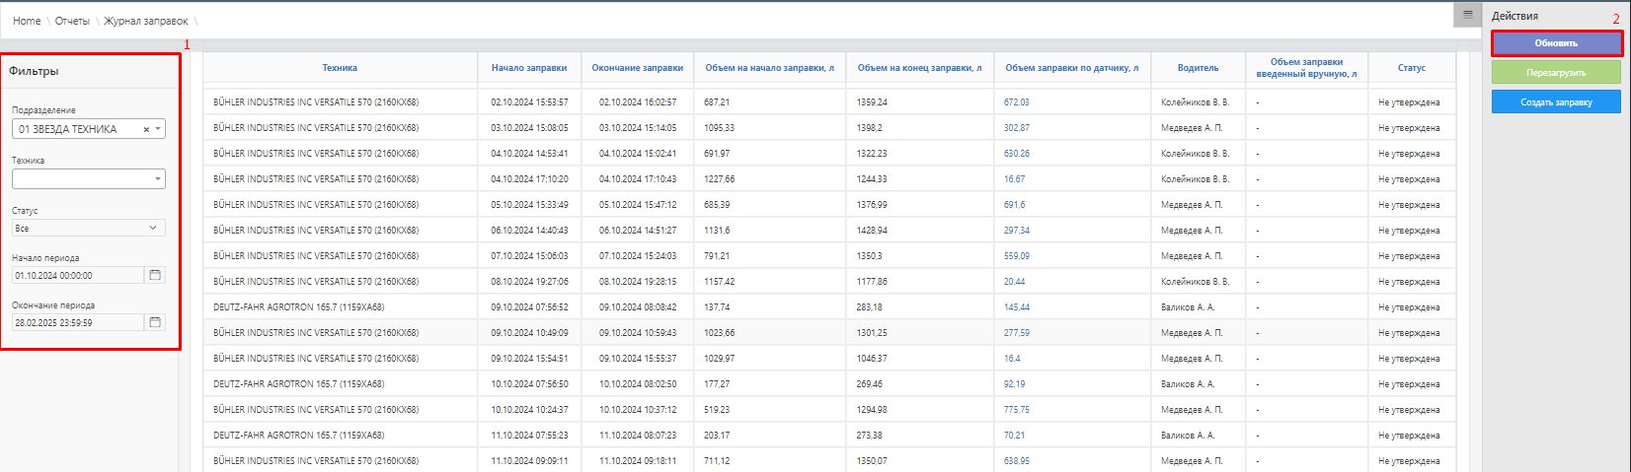Go to Home in the breadcrumb
Screen dimensions: 1631x472
(27, 21)
